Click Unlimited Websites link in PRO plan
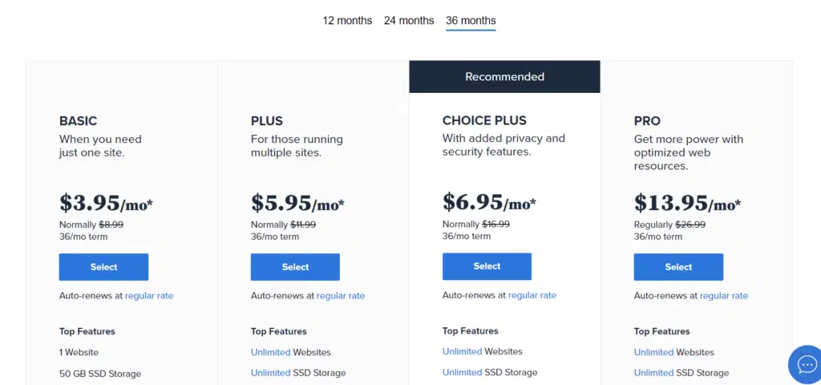 653,352
